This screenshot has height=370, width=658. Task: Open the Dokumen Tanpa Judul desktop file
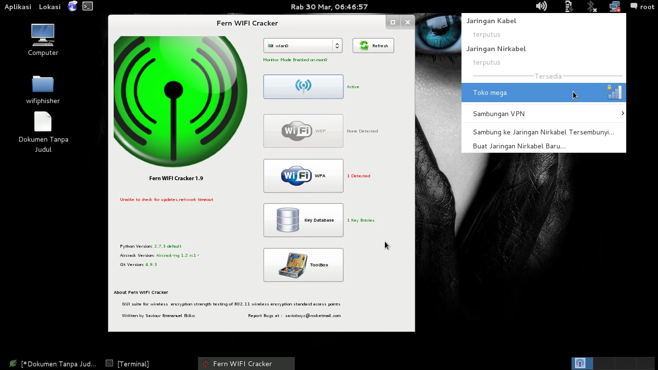click(43, 132)
